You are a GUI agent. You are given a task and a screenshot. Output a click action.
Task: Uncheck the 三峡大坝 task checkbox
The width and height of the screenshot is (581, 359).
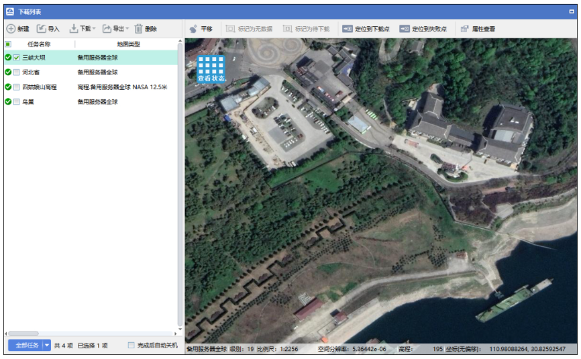tap(17, 58)
